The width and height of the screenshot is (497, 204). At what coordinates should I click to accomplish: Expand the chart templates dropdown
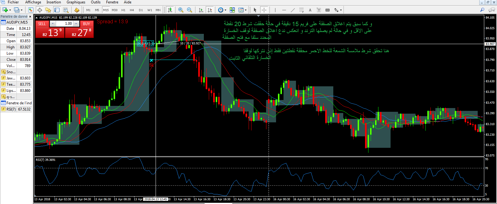tap(246, 10)
